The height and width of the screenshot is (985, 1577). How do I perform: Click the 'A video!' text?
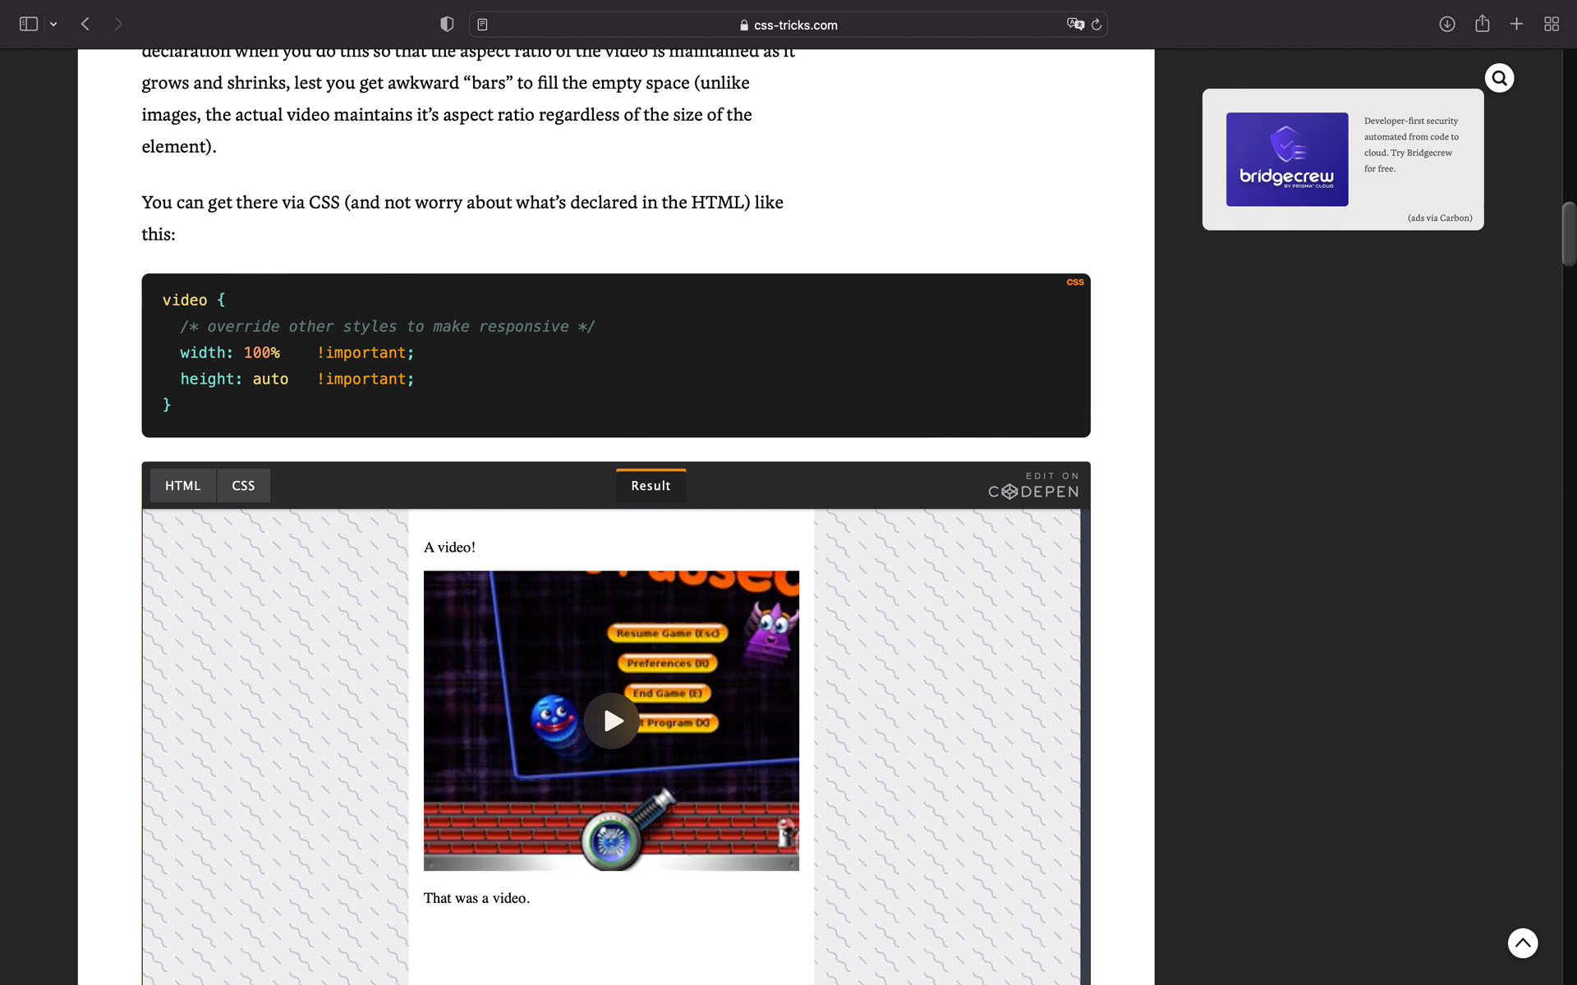click(449, 547)
